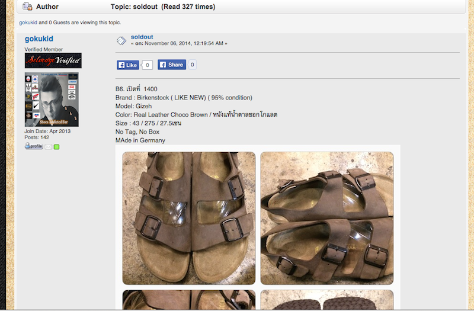Click the Selvedge Verified badge

click(x=53, y=60)
